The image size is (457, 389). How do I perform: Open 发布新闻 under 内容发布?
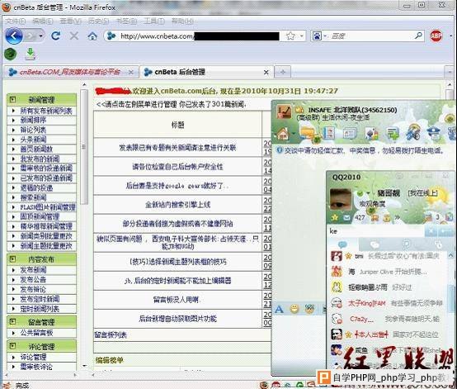(33, 270)
